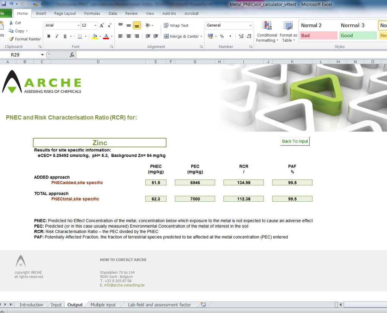Apply the Normal 2 cell style

point(318,25)
